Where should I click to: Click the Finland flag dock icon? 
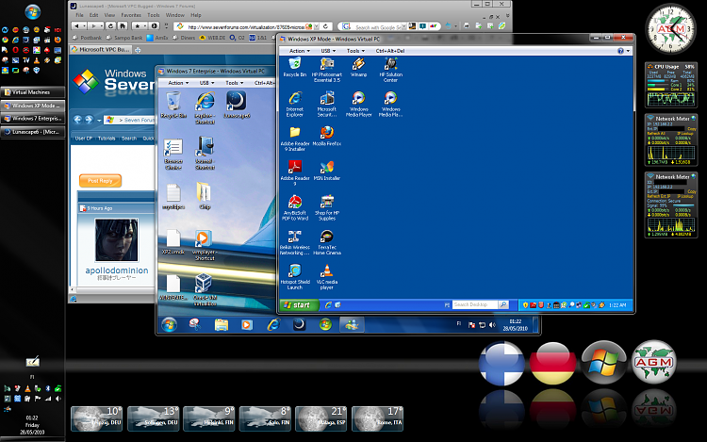coord(501,363)
